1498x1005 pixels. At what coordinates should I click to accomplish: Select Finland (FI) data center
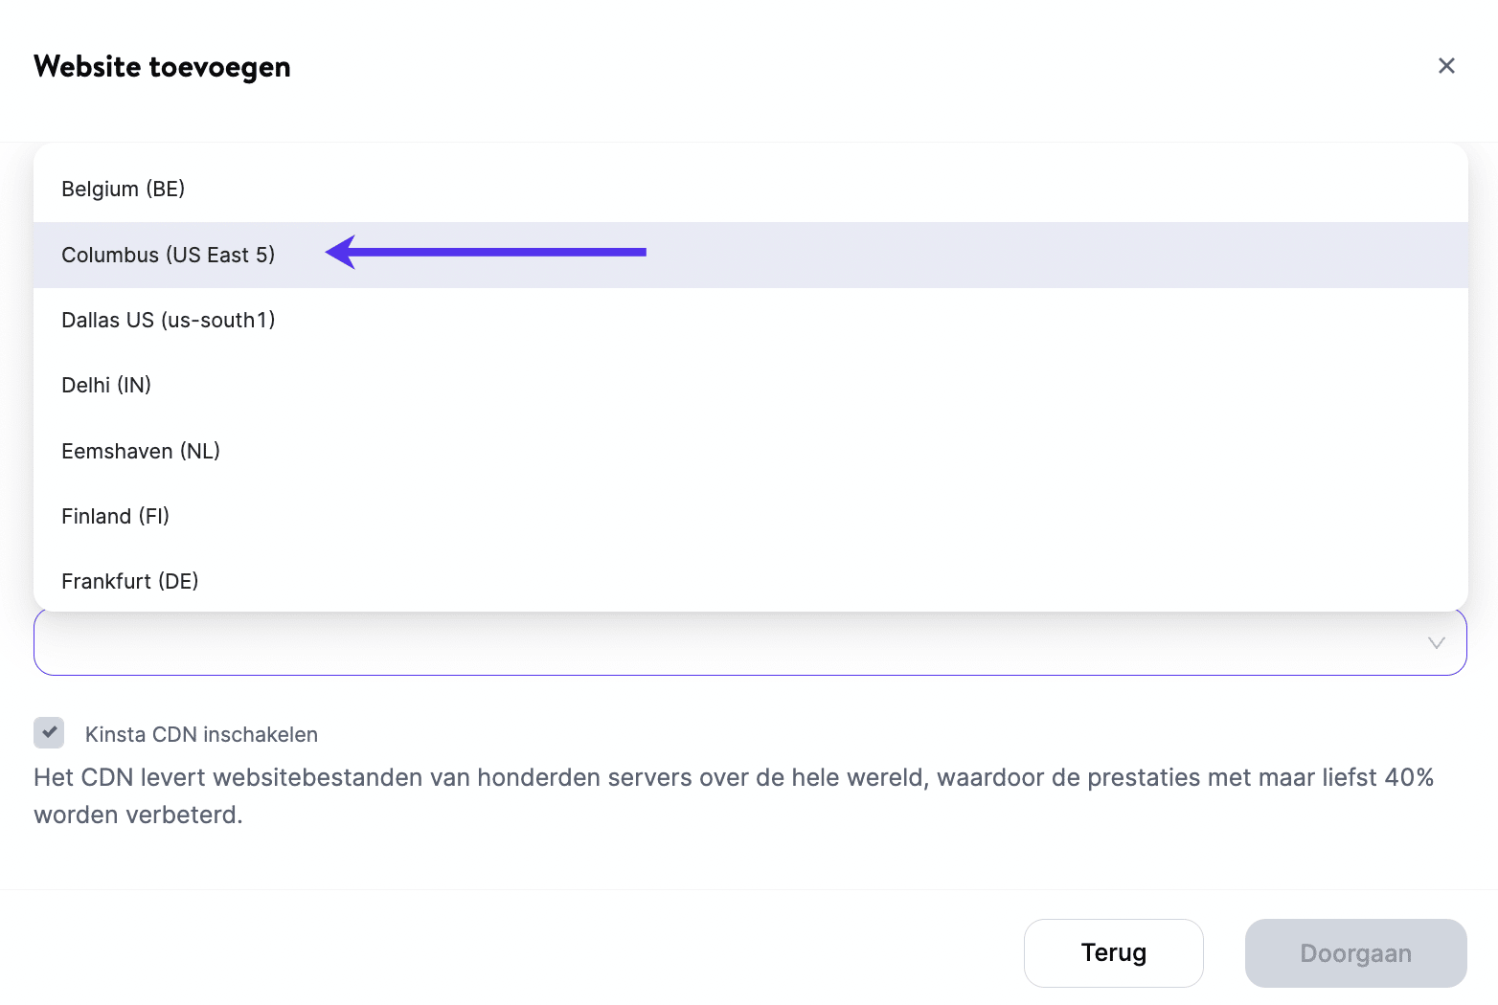116,517
